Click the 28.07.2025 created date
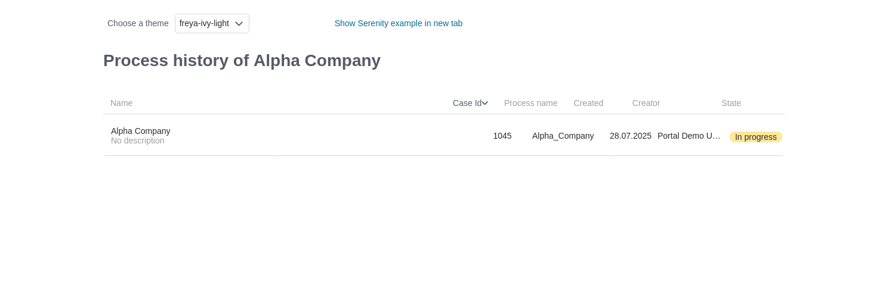Image resolution: width=895 pixels, height=306 pixels. coord(630,136)
